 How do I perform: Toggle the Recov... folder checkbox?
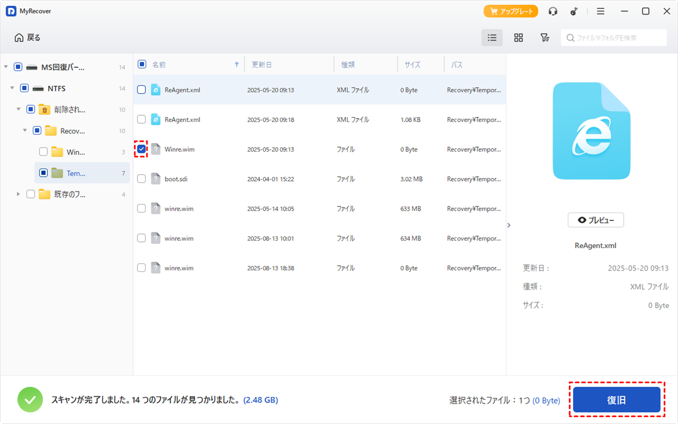37,131
